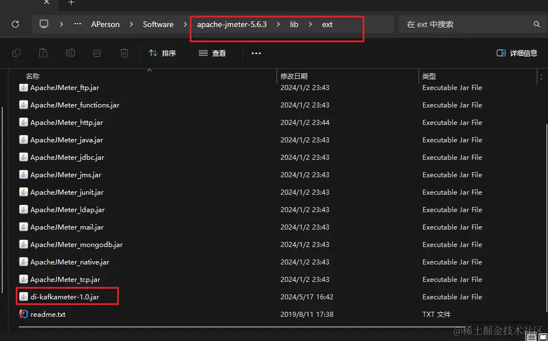This screenshot has height=341, width=548.
Task: Click the jar icon of ApacheJMeter_jdbc.jar
Action: [x=24, y=158]
